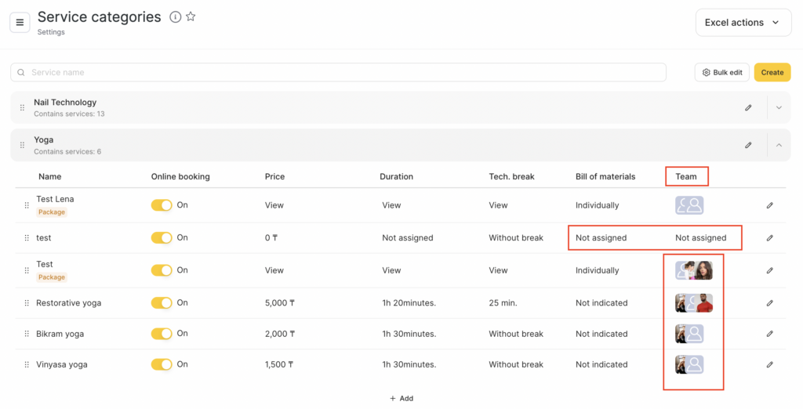
Task: Click the edit pencil for Restorative yoga
Action: (x=769, y=303)
